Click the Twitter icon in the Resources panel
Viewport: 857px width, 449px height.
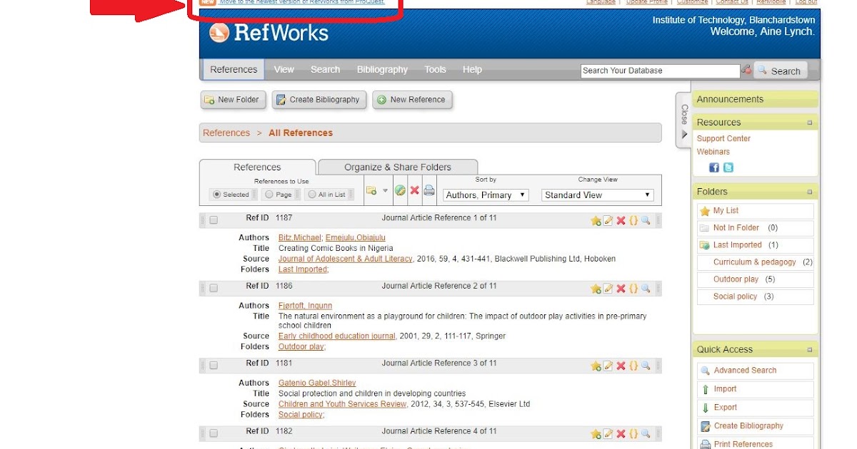[x=726, y=167]
